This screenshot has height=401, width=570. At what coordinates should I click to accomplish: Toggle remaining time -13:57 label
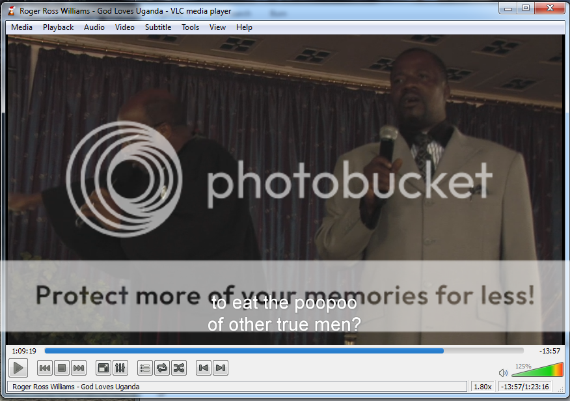coord(549,351)
